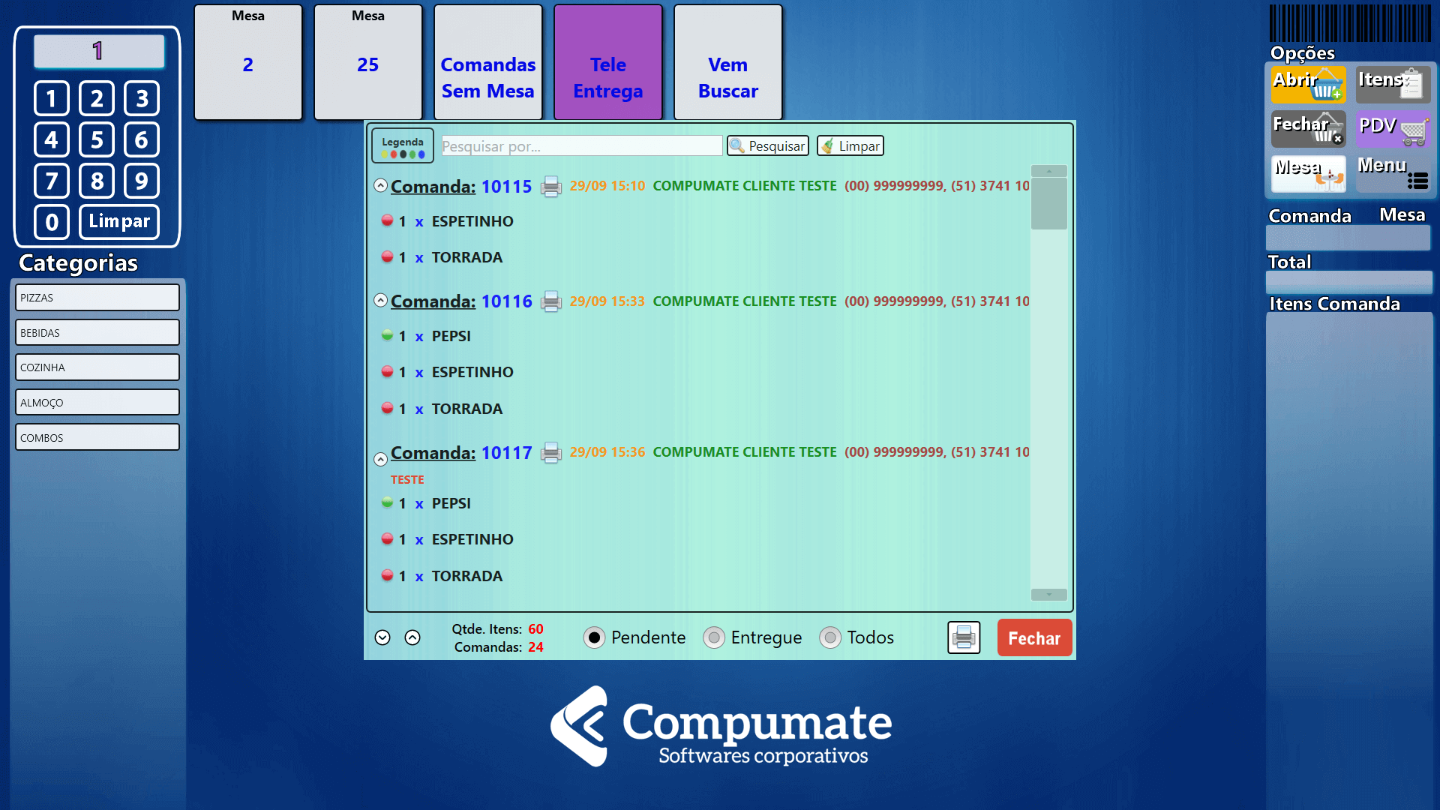
Task: Click the barcode icon at top right
Action: click(x=1350, y=22)
